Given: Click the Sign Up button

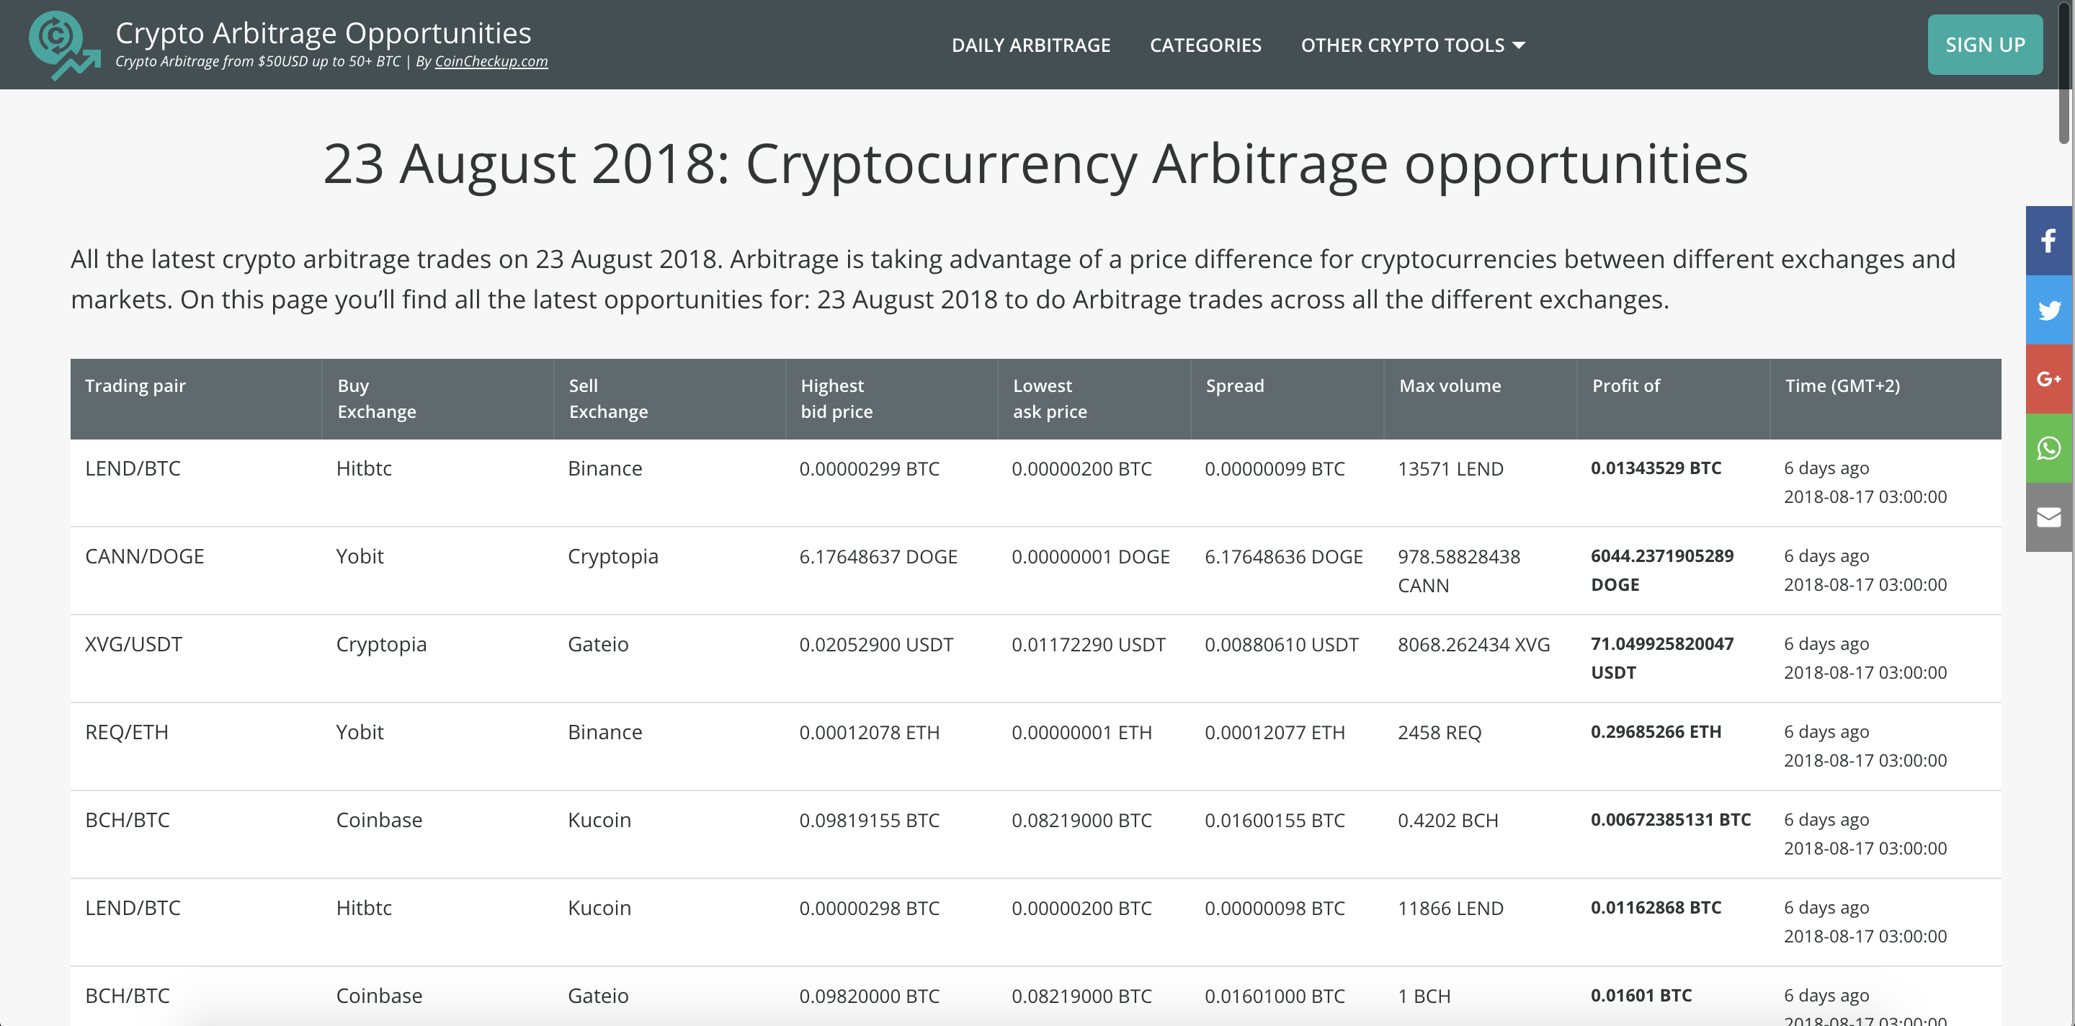Looking at the screenshot, I should (1984, 45).
